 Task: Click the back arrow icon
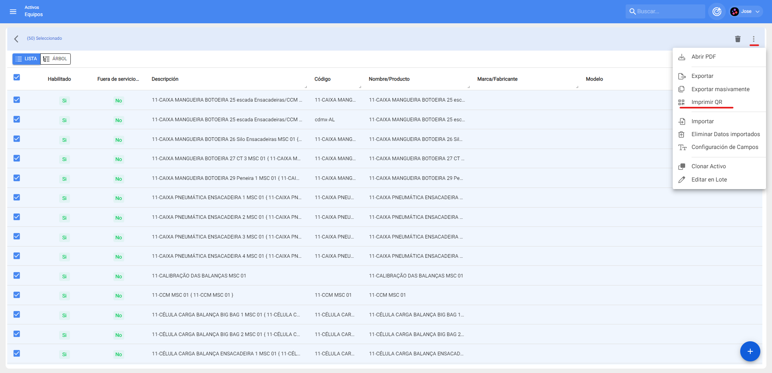[16, 39]
